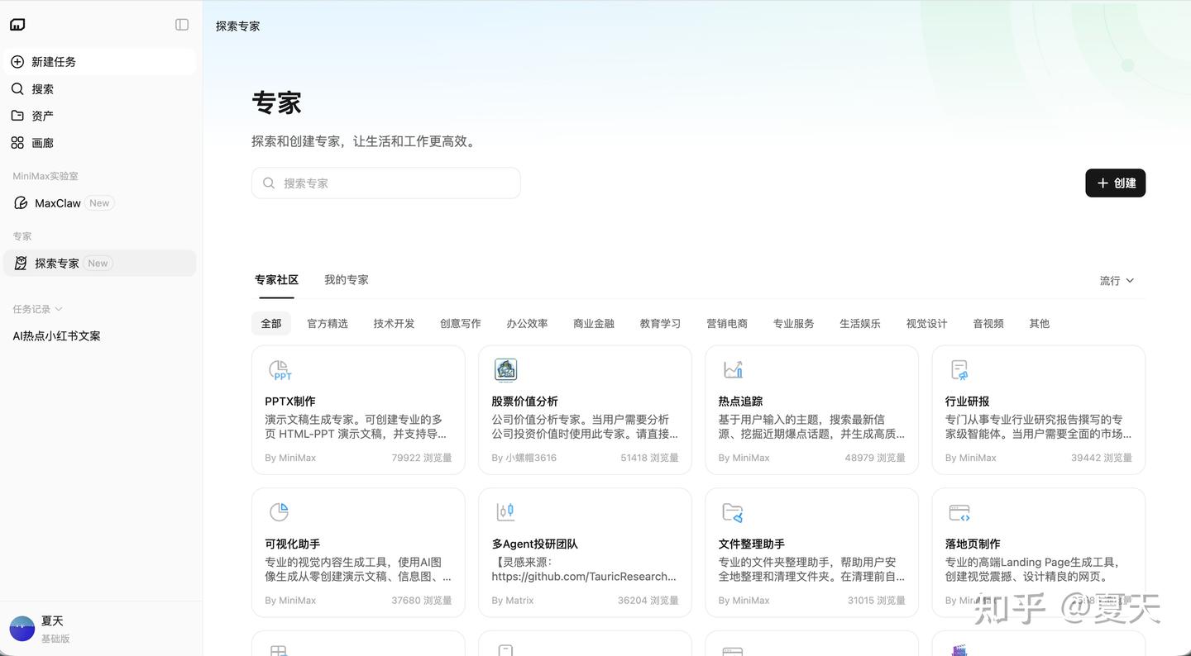Viewport: 1191px width, 656px height.
Task: Open the AI热点小红书文案 task record
Action: click(x=56, y=336)
